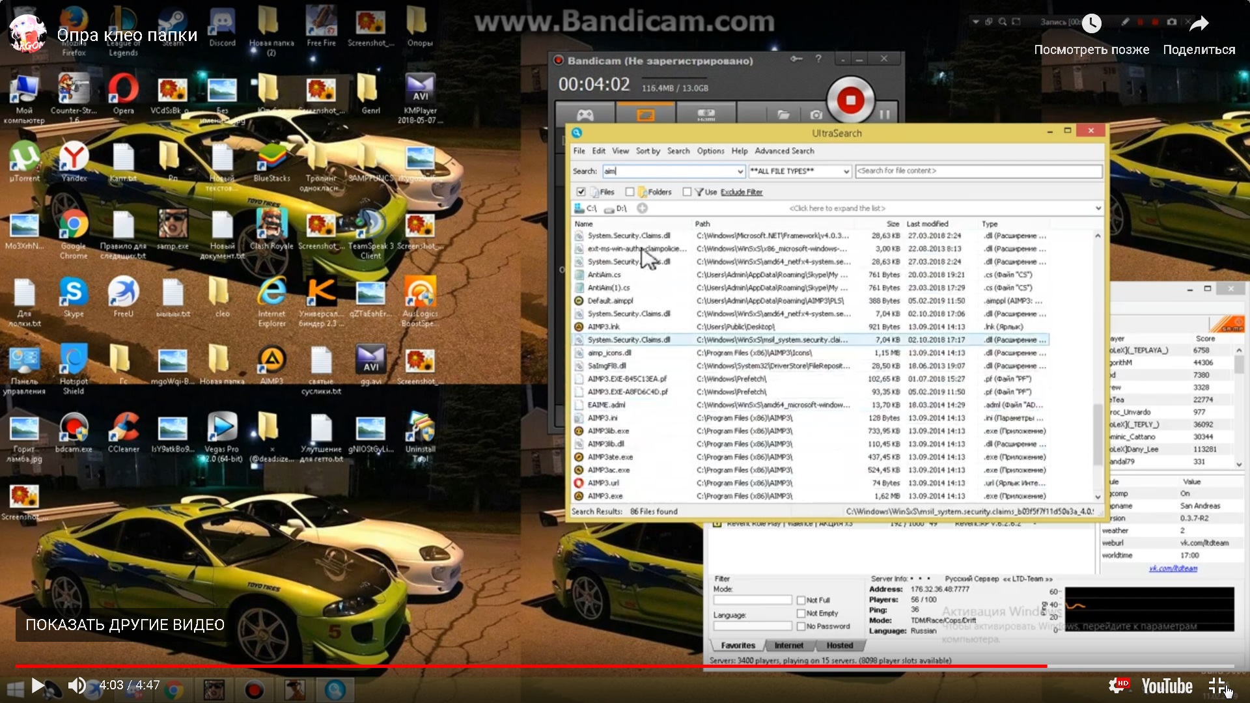This screenshot has height=703, width=1250.
Task: Open the Opera desktop shortcut
Action: [x=123, y=94]
